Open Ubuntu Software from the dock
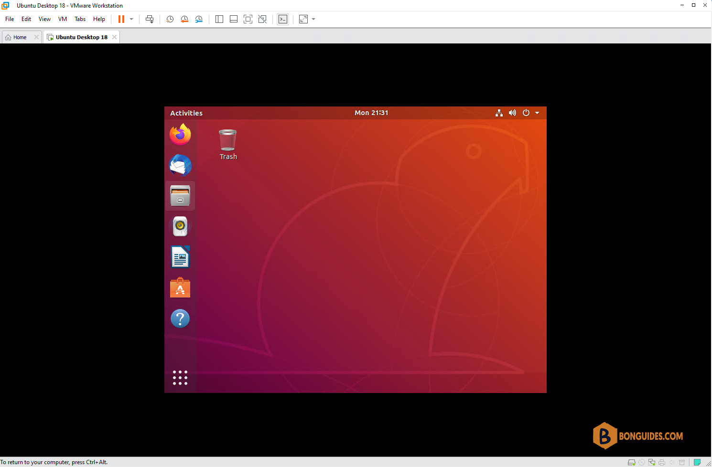Screen dimensions: 712x467 [x=180, y=287]
